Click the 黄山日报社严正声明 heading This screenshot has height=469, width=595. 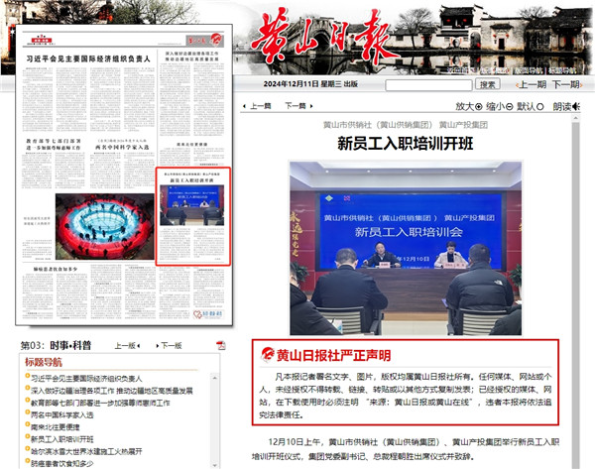point(333,356)
